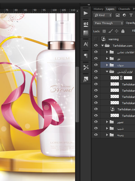The height and width of the screenshot is (181, 135).
Task: Hide the شیب group
Action: coord(96,128)
